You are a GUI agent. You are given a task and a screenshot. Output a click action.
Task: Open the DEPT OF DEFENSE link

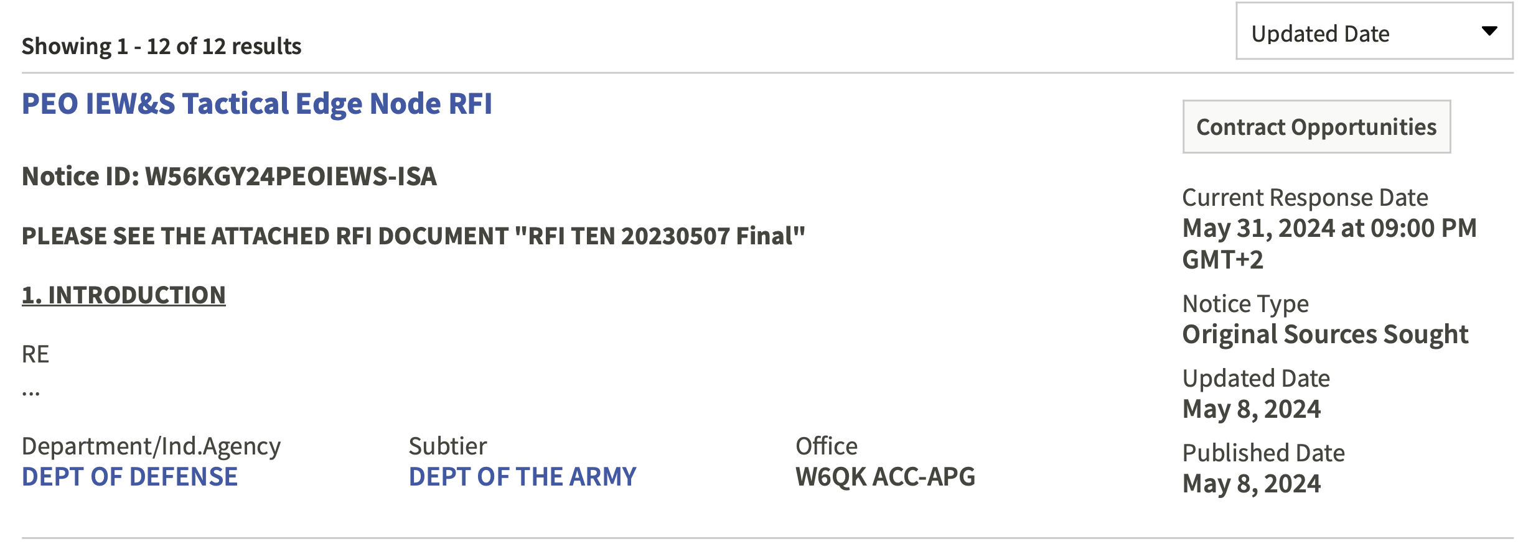click(x=129, y=477)
